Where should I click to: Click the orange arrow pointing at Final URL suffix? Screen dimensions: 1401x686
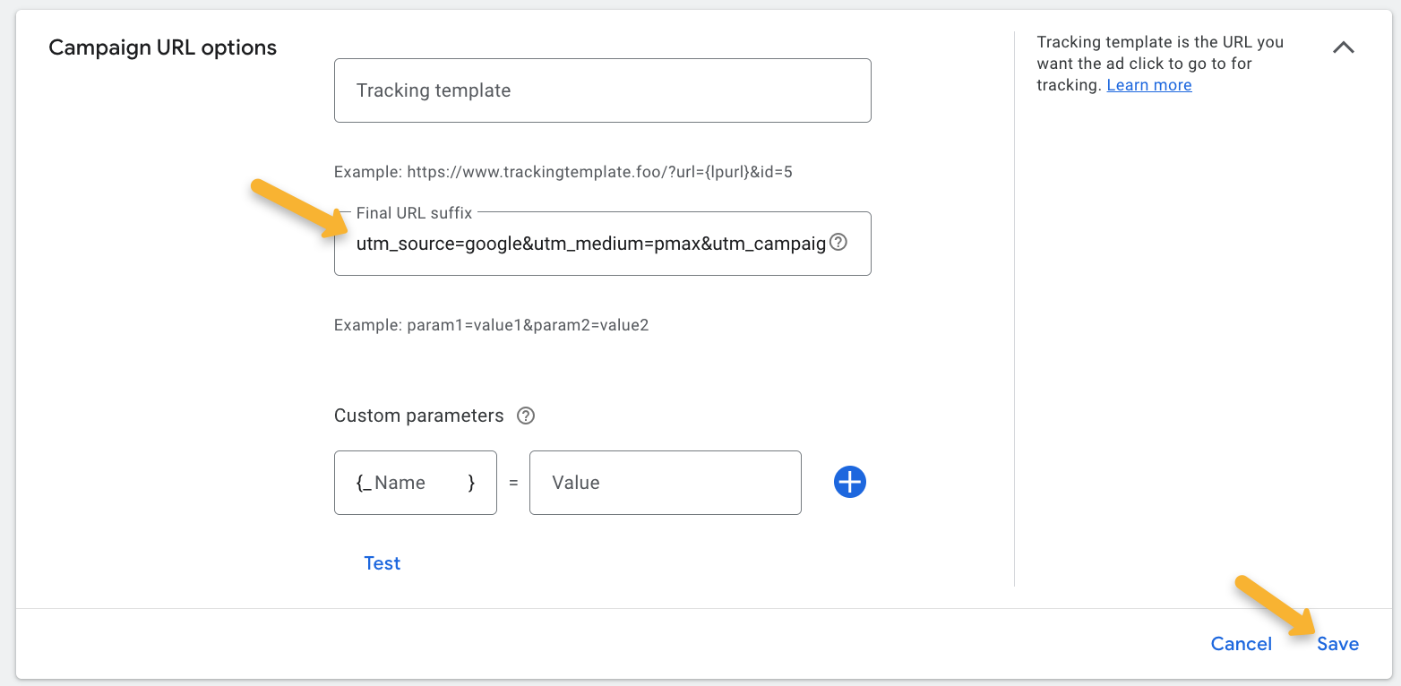point(291,209)
